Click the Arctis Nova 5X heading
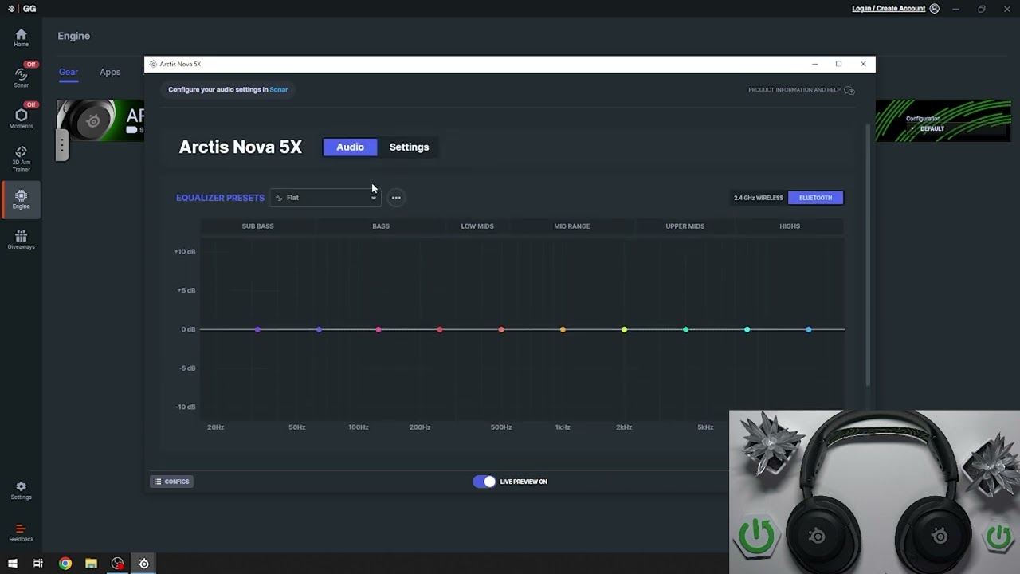Image resolution: width=1020 pixels, height=574 pixels. 241,147
